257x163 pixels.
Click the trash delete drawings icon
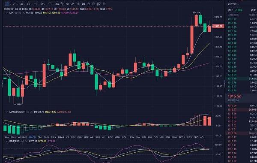pyautogui.click(x=104, y=4)
